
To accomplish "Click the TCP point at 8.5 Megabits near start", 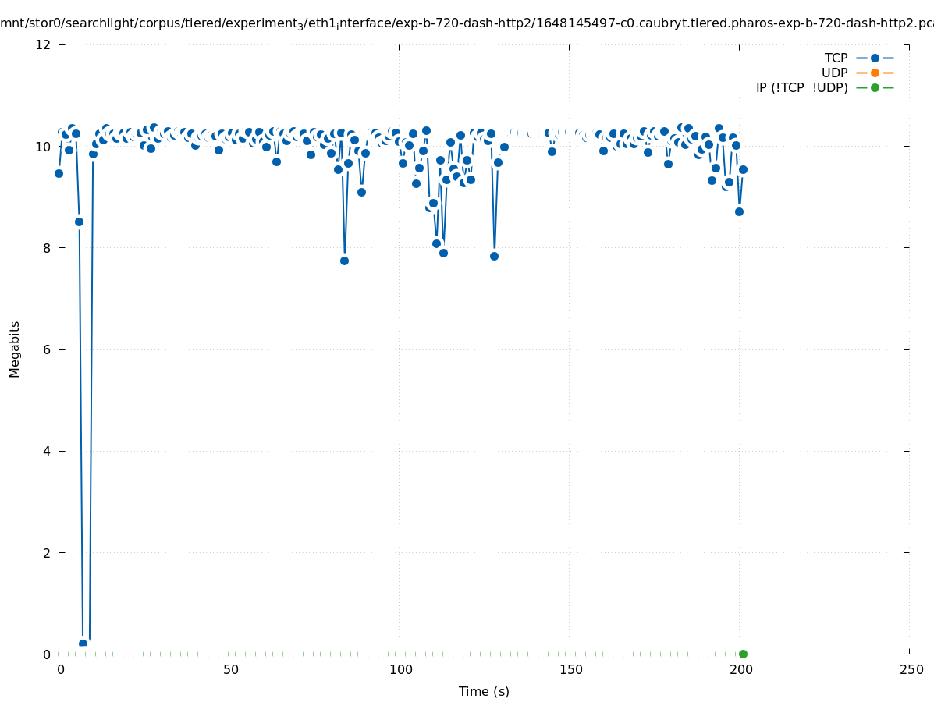I will pos(79,222).
